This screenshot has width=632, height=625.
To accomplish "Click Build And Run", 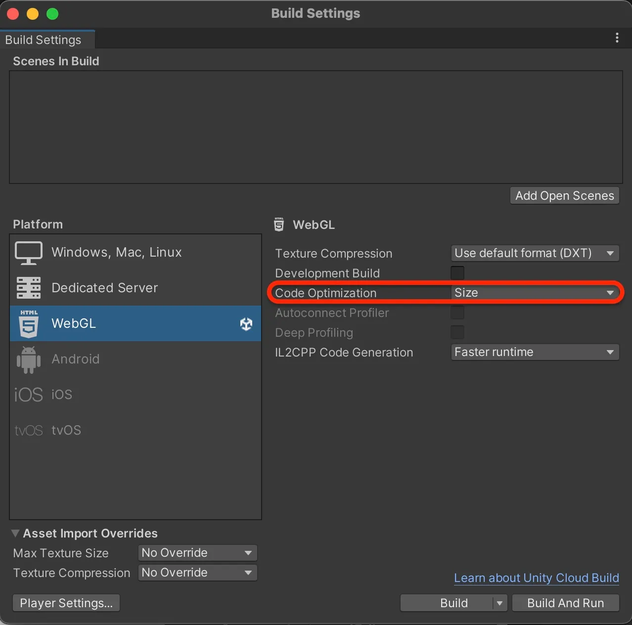I will 566,603.
